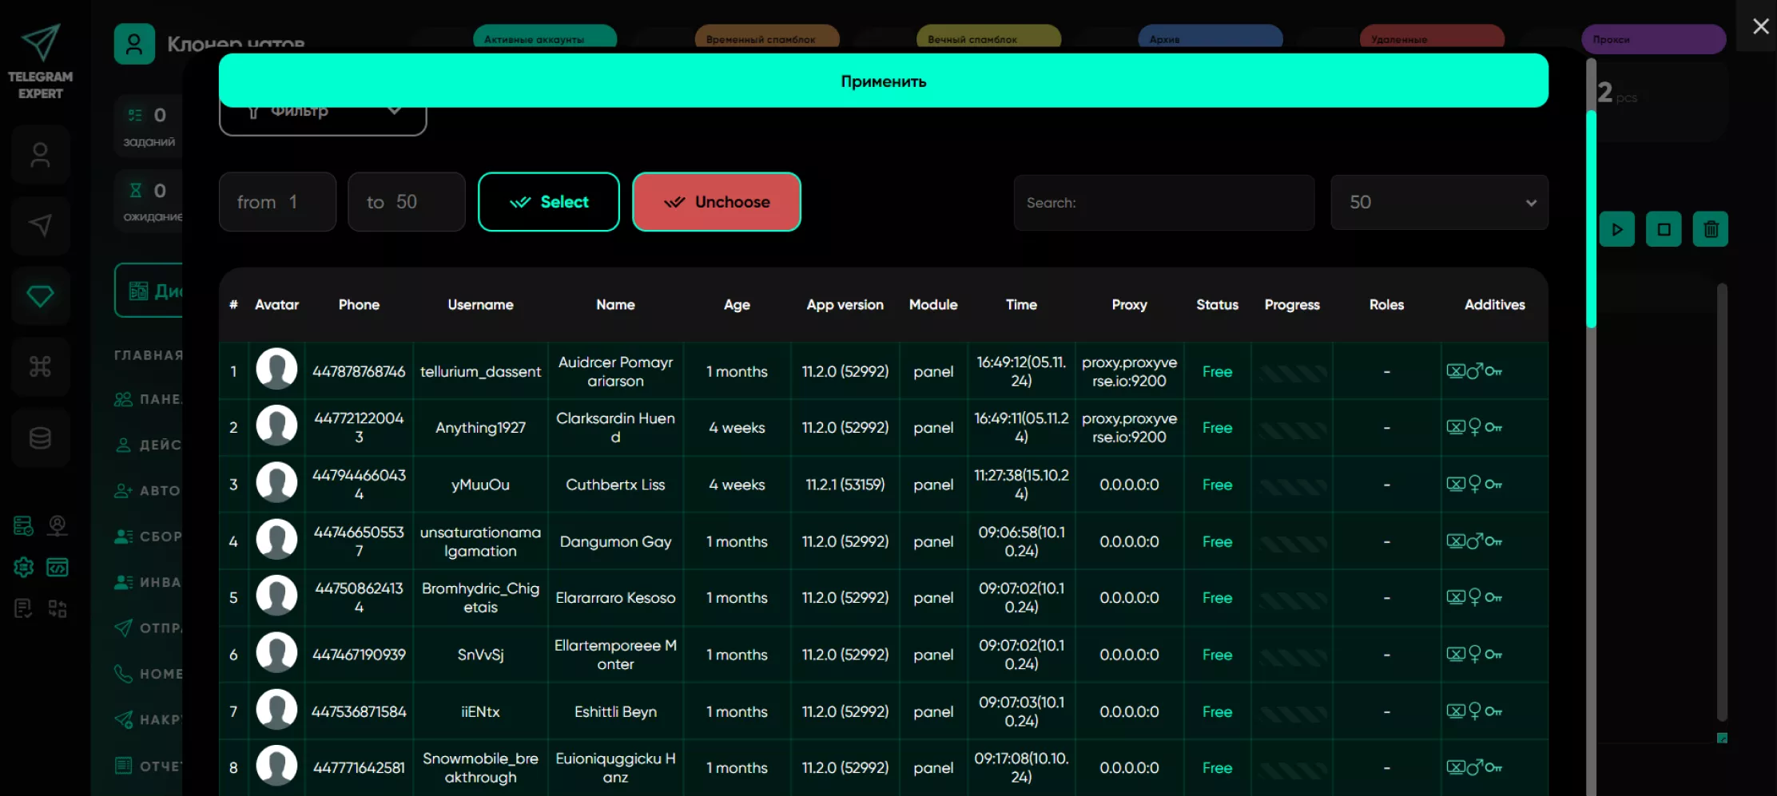Click the settings gear icon in sidebar

pos(23,567)
